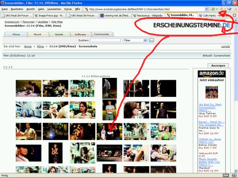Open the Back button history dropdown arrow

pyautogui.click(x=217, y=9)
